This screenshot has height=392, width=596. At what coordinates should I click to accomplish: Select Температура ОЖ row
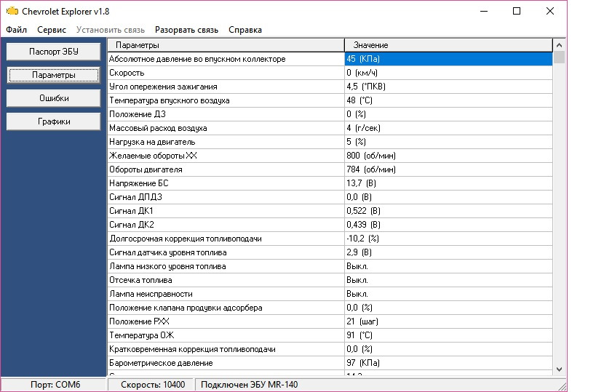[330, 335]
